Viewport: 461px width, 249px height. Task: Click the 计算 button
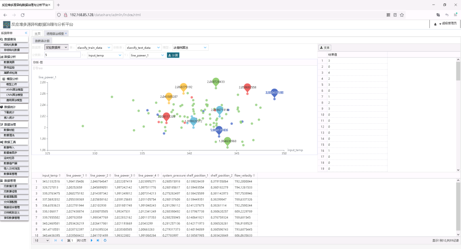(x=173, y=55)
